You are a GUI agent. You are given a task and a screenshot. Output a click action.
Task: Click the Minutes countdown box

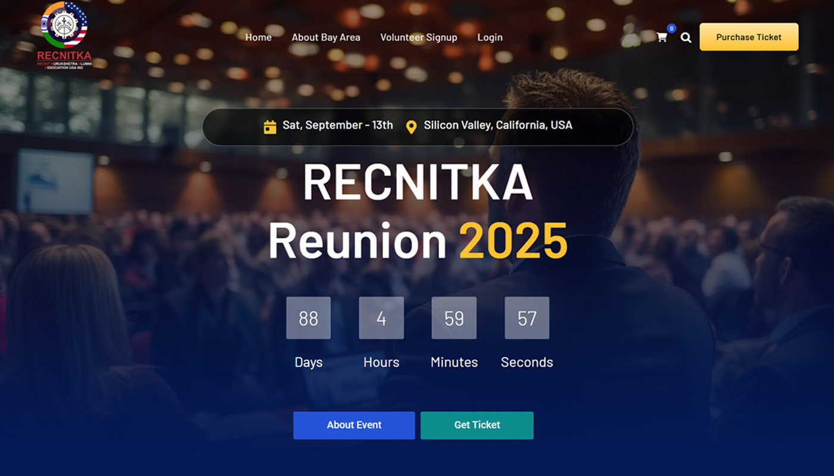[454, 318]
